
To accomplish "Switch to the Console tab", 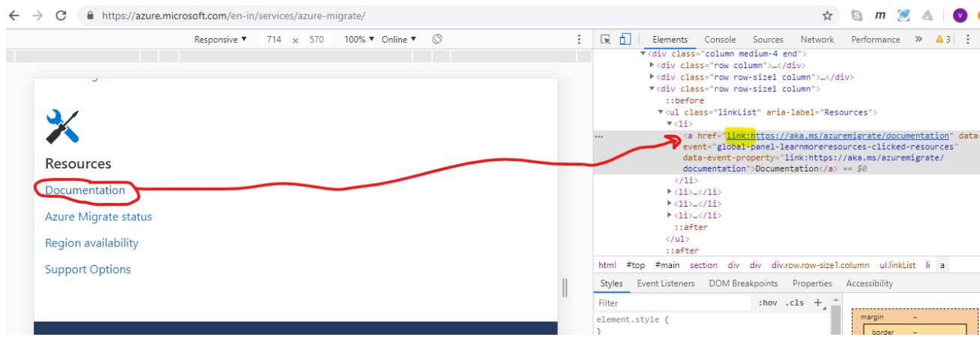I will 720,40.
